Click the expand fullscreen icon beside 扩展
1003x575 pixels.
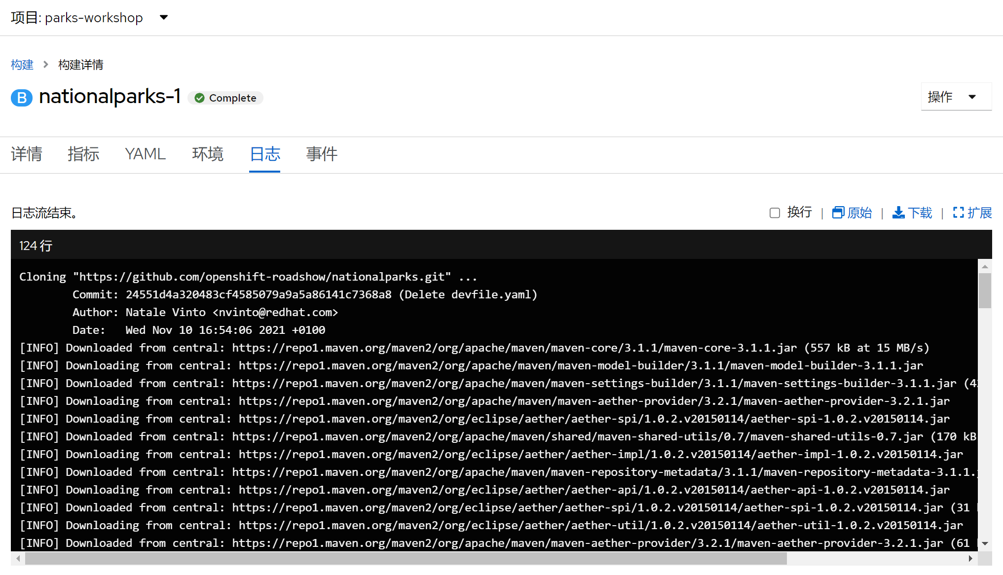(x=958, y=212)
